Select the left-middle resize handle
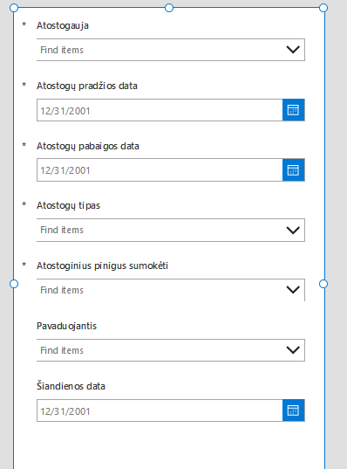Screen dimensions: 347x469 14,284
